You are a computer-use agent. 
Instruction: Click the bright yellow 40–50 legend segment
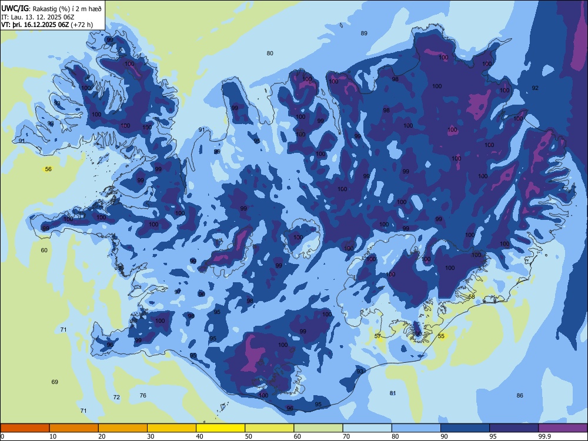[x=220, y=428]
